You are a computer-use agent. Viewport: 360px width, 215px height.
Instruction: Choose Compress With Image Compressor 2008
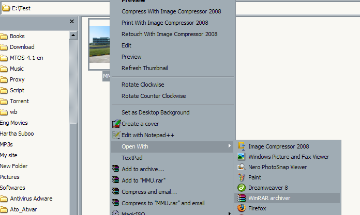pos(171,11)
